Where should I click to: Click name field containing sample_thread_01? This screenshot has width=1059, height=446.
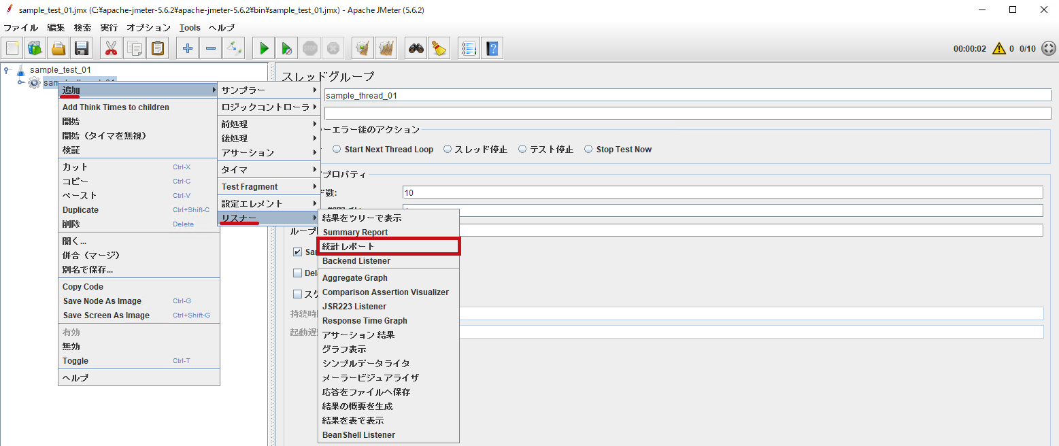[688, 96]
